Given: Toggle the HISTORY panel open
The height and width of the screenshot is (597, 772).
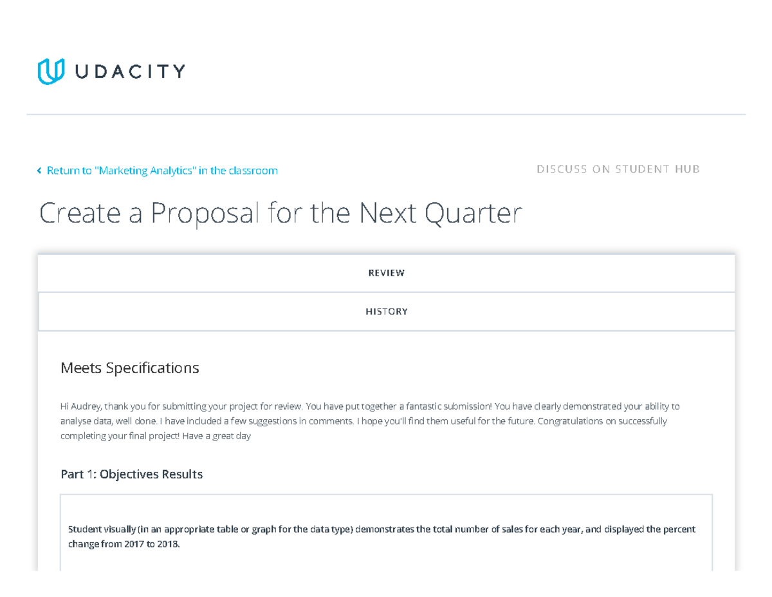Looking at the screenshot, I should coord(387,311).
